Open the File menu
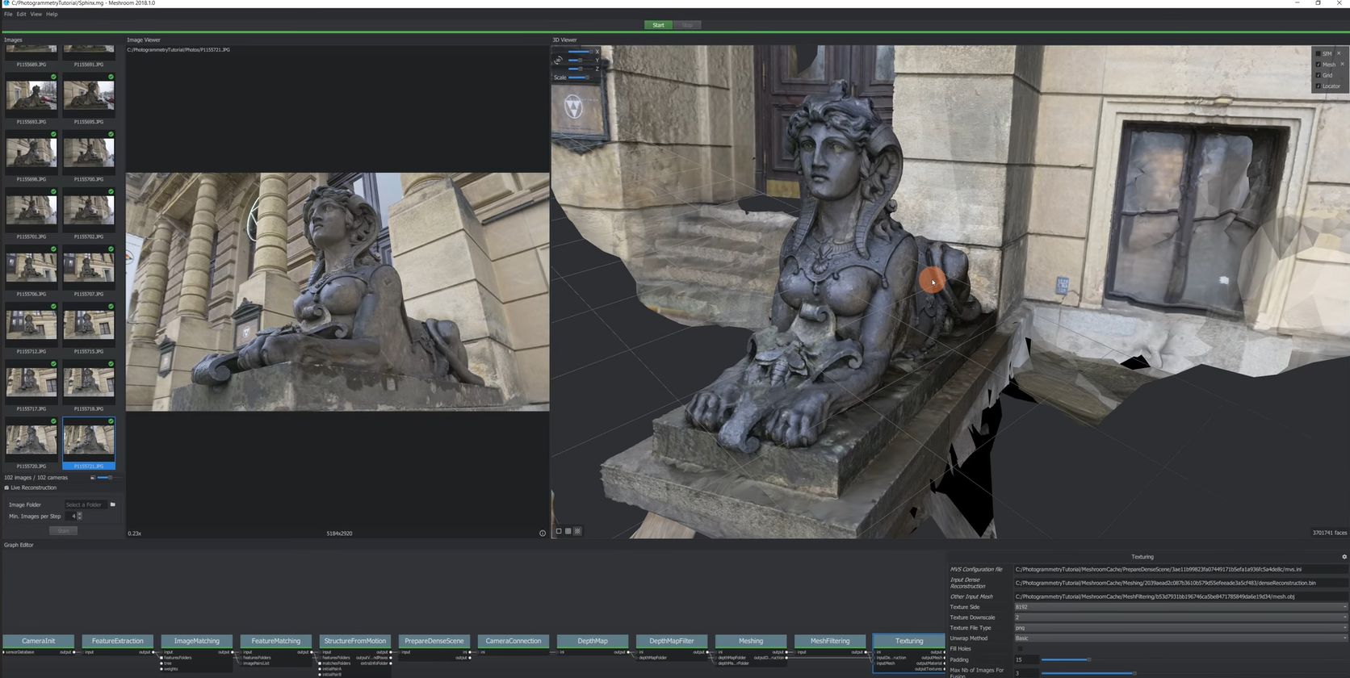 (8, 14)
